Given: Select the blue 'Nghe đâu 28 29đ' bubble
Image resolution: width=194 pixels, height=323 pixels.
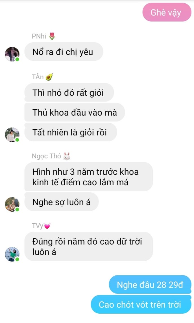Looking at the screenshot, I should (150, 284).
